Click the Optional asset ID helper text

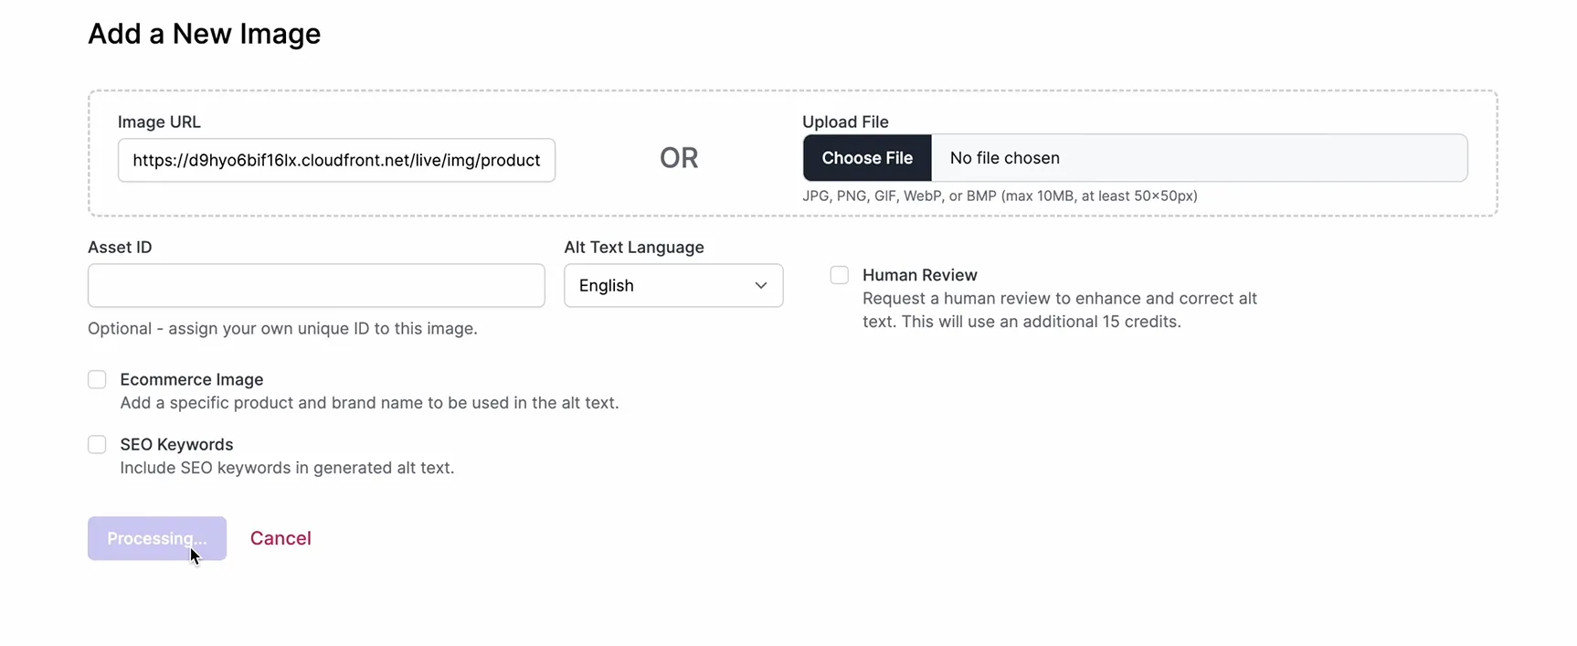[x=282, y=328]
